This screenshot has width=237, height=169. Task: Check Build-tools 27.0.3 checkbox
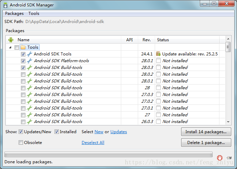pos(23,95)
